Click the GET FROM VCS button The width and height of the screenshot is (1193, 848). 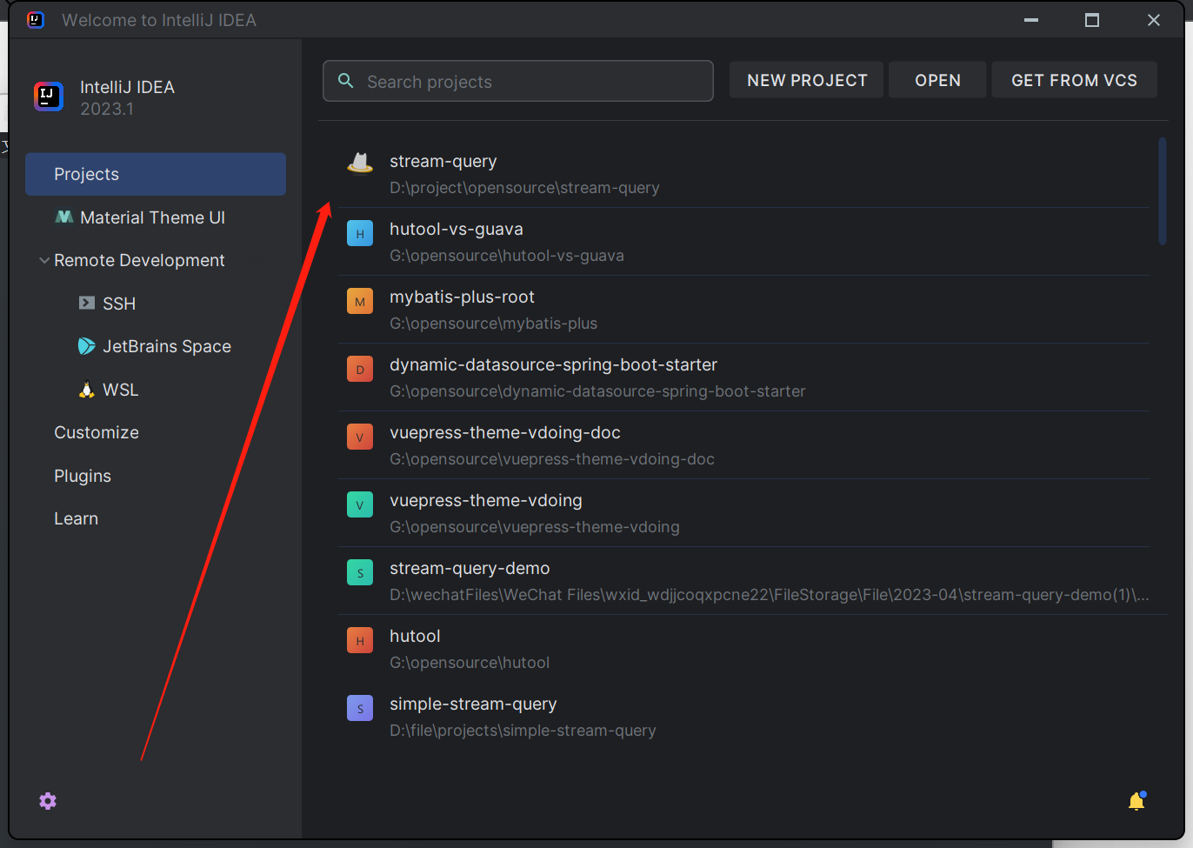tap(1074, 80)
